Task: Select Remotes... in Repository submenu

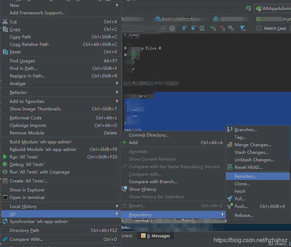Action: [x=258, y=176]
